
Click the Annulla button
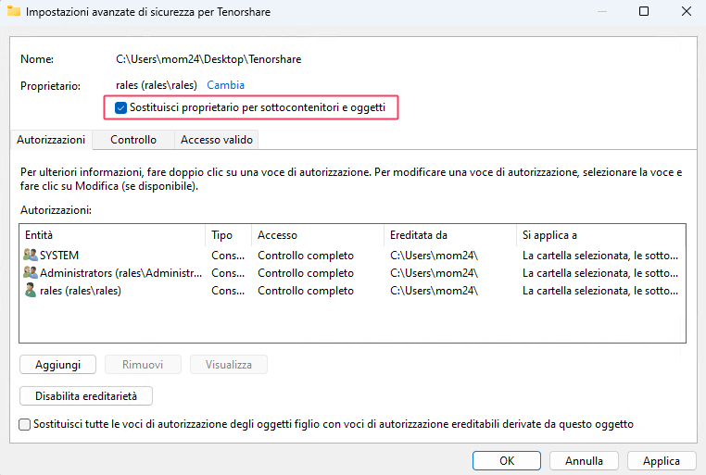pyautogui.click(x=584, y=460)
